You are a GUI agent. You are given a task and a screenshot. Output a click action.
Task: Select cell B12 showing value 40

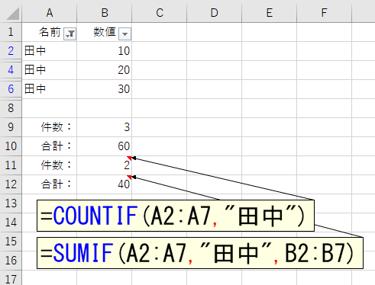[x=105, y=184]
